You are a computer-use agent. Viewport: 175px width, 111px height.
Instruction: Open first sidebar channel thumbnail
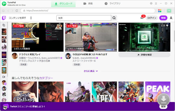click(x=4, y=32)
